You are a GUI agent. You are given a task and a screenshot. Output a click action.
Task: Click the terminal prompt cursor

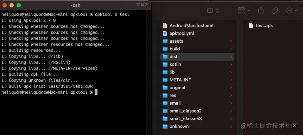click(96, 92)
